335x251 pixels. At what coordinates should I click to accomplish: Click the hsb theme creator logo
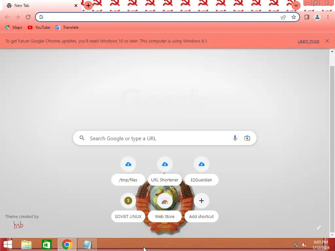pos(18,225)
